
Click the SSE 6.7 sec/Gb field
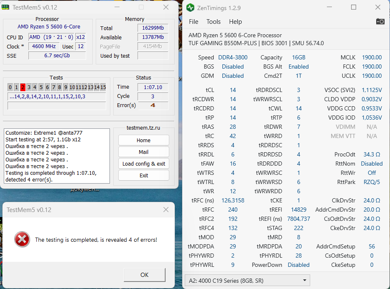pyautogui.click(x=57, y=56)
